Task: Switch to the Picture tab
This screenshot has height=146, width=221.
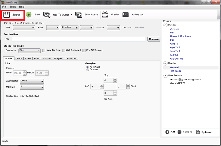Action: coord(8,58)
